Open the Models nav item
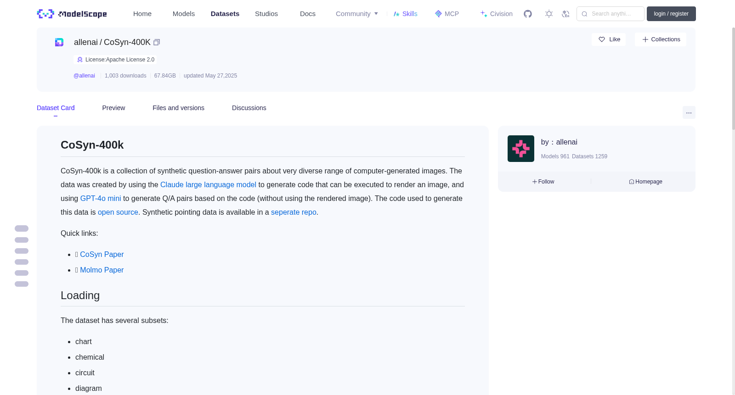This screenshot has height=395, width=735. 184,14
